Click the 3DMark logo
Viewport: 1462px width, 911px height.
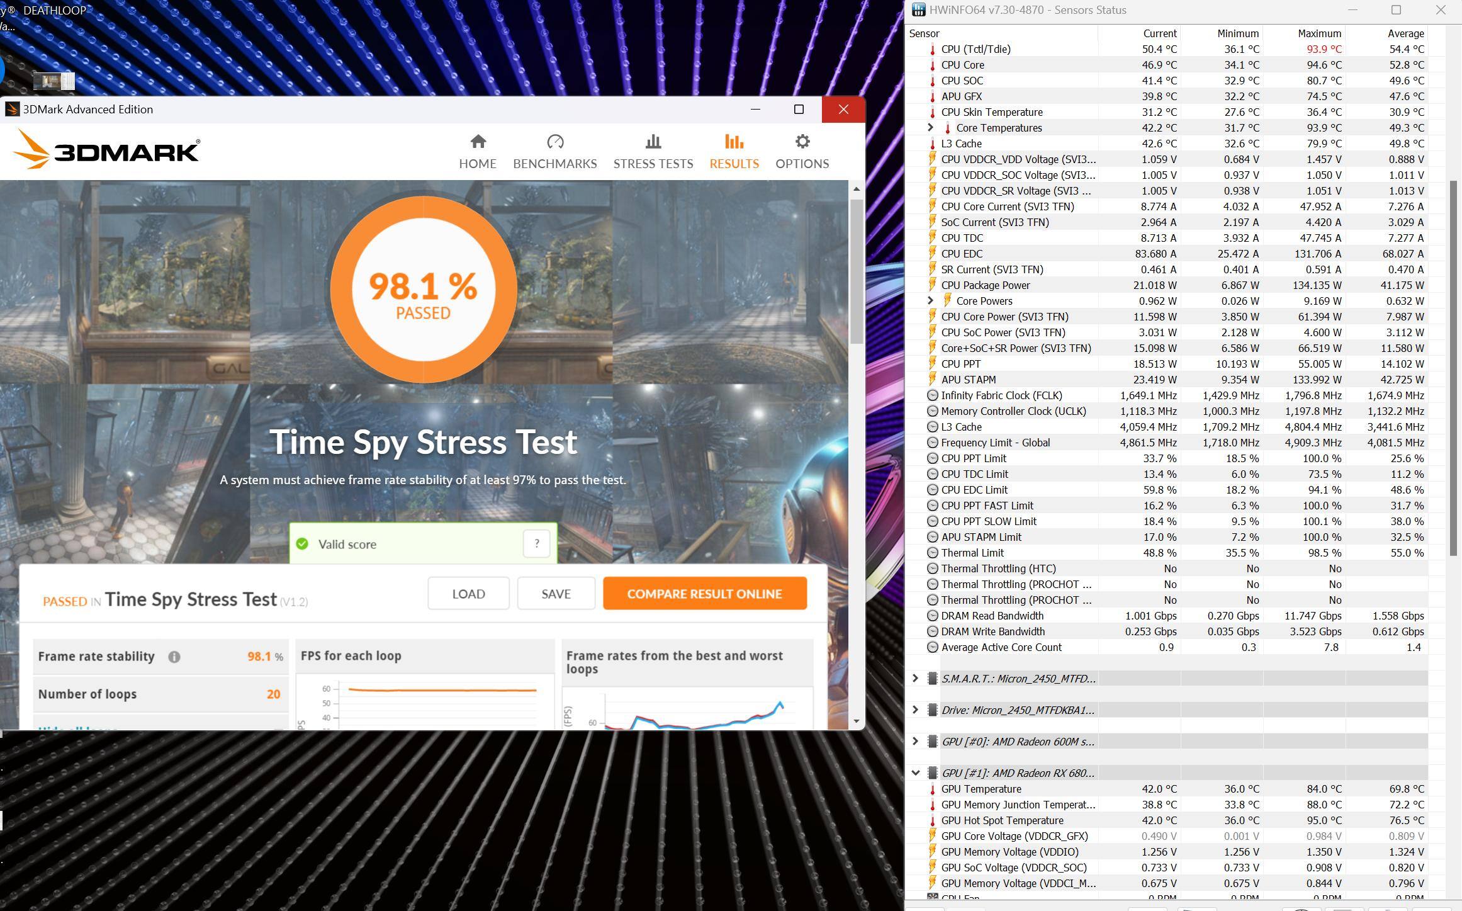coord(106,150)
